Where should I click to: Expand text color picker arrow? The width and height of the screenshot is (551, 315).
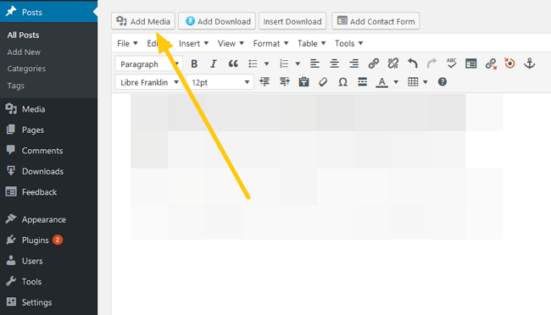396,82
